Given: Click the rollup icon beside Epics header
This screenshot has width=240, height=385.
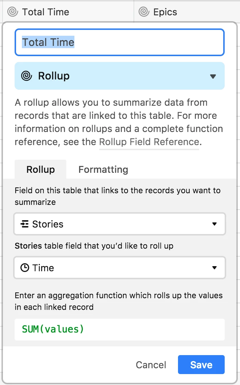Looking at the screenshot, I should click(144, 12).
